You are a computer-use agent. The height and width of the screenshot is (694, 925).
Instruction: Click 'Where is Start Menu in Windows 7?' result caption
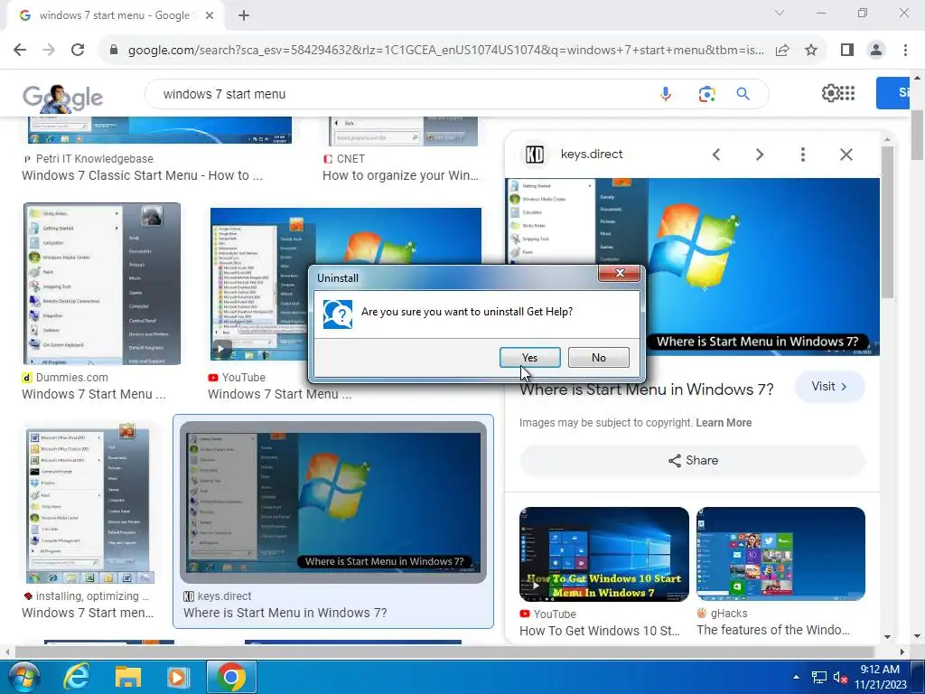tap(285, 613)
